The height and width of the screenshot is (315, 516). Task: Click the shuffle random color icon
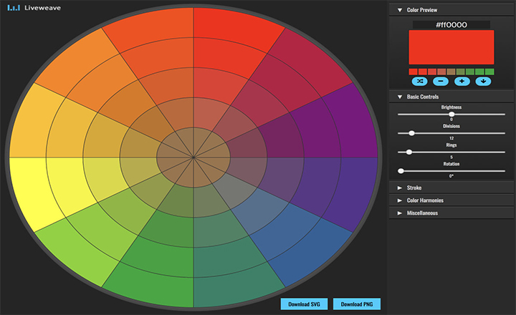tap(419, 81)
